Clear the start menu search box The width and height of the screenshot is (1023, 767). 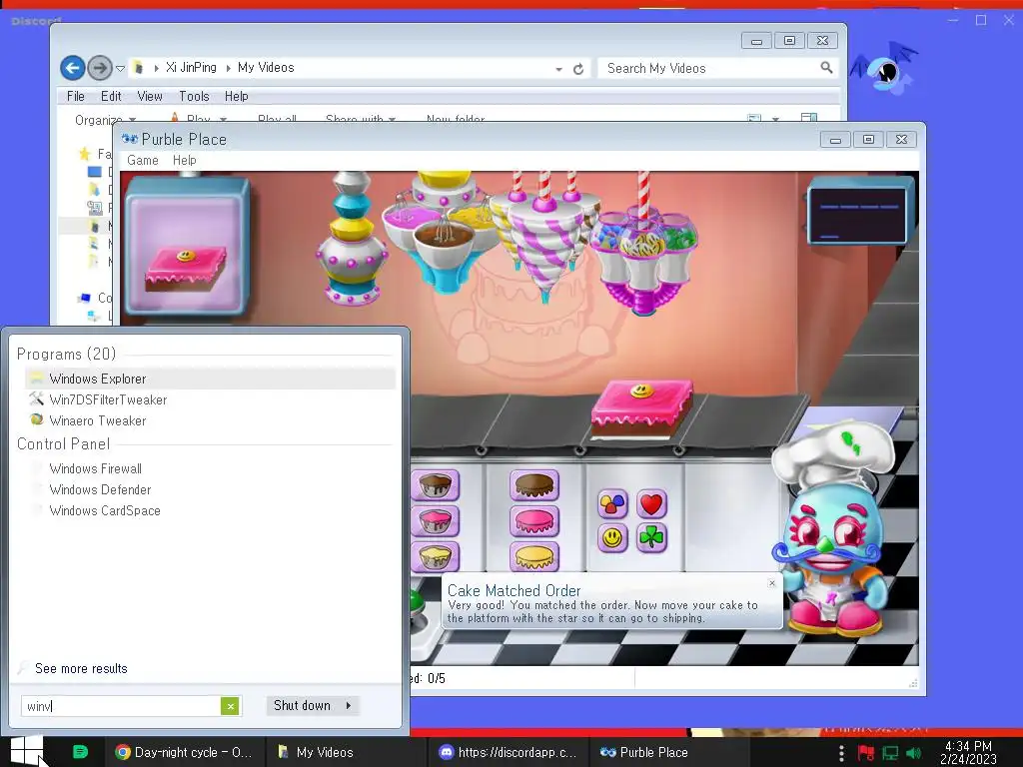[231, 706]
